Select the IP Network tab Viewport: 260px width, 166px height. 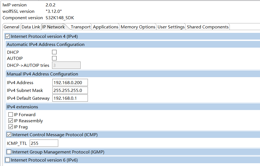pyautogui.click(x=53, y=27)
